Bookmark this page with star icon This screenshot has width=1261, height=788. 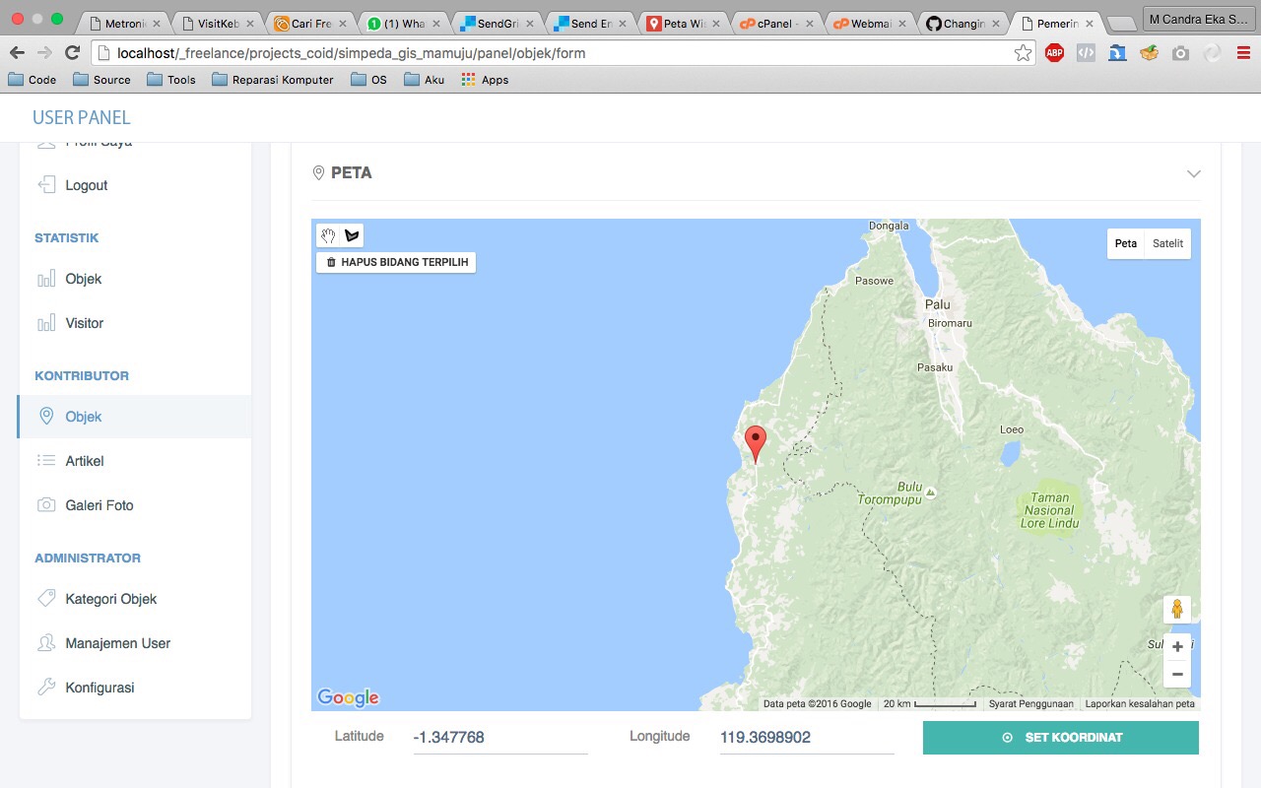1023,53
